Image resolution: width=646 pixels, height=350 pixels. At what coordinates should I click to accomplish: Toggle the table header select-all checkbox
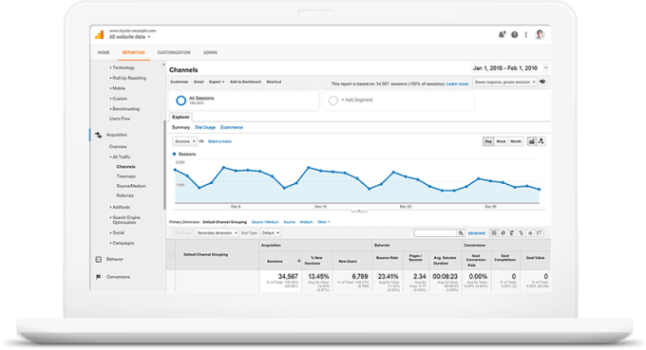click(171, 254)
